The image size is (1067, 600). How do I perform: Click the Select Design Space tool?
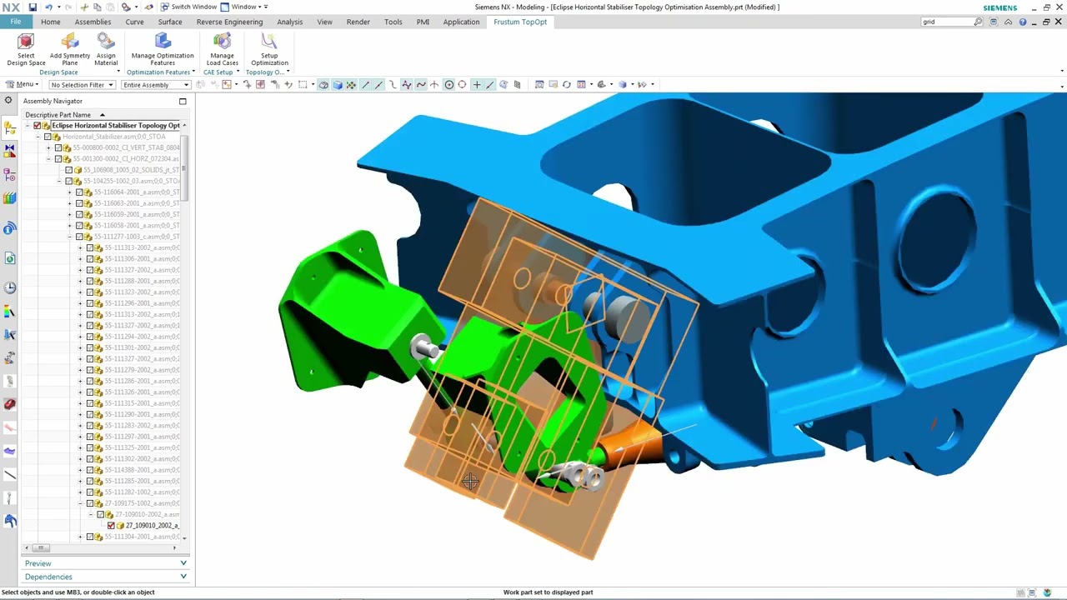click(x=26, y=49)
